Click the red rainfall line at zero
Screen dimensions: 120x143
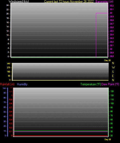pyautogui.click(x=61, y=136)
